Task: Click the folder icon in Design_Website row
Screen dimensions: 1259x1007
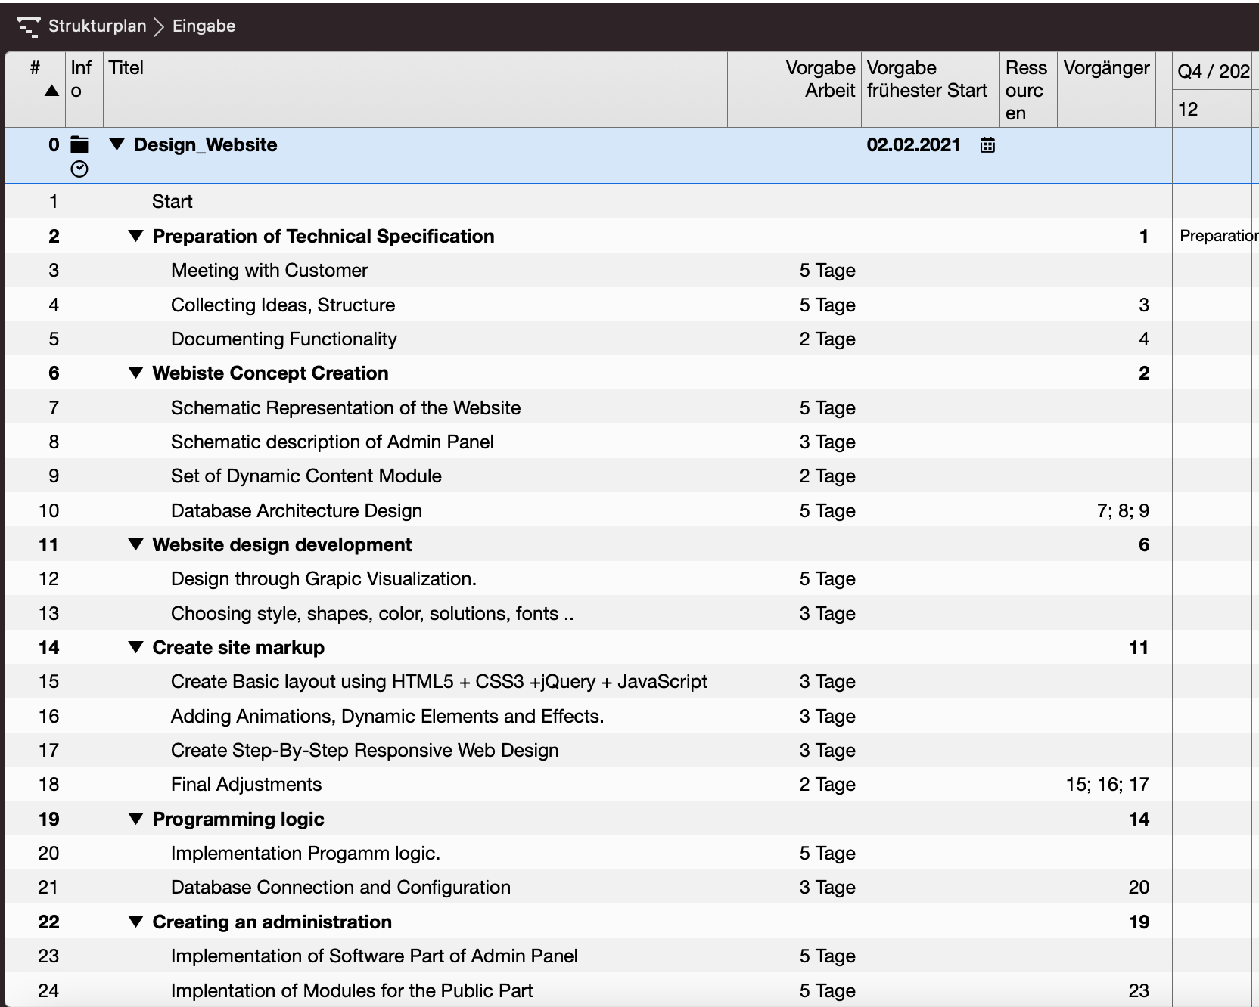Action: 79,144
